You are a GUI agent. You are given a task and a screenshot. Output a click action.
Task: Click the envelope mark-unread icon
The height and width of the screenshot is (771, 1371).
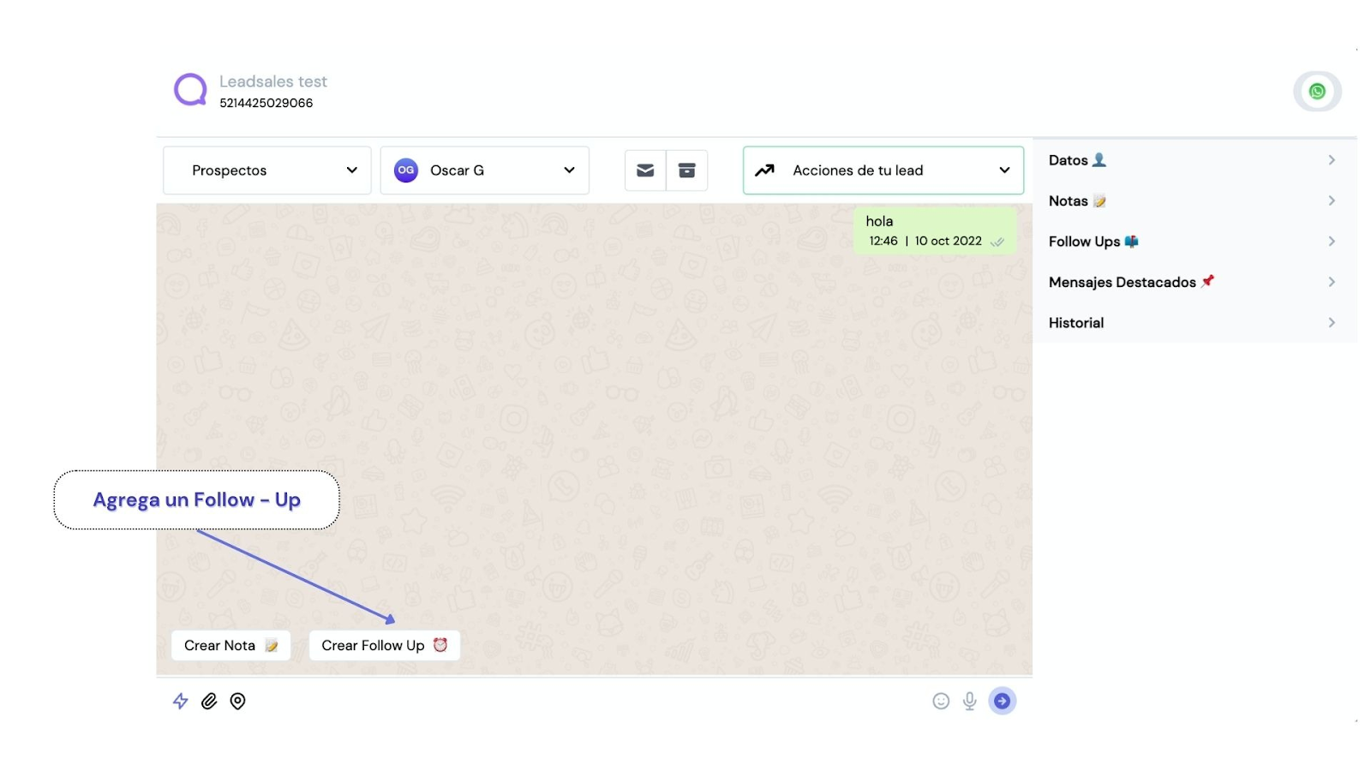645,170
